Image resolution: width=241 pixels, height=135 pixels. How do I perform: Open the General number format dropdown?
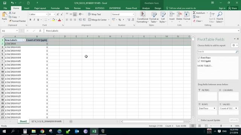click(x=133, y=14)
